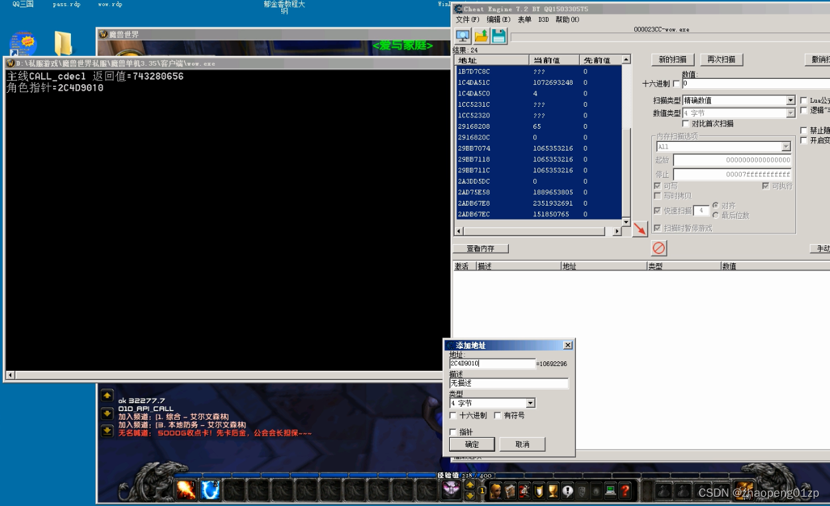Close the add address dialog
The image size is (830, 506).
[x=567, y=346]
